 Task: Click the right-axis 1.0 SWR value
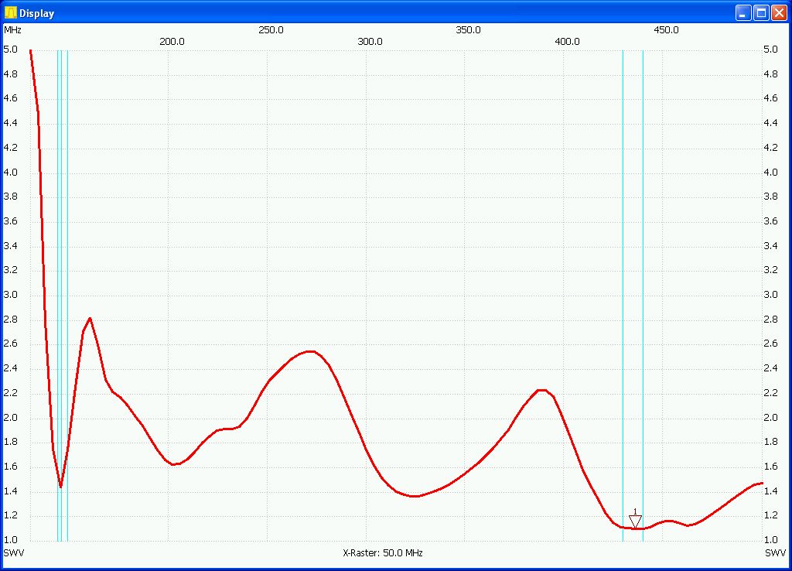coord(771,540)
